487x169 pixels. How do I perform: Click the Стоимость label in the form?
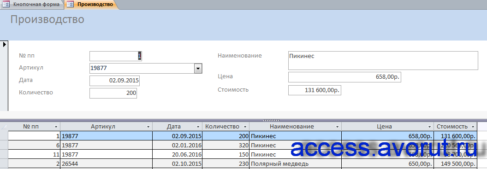tap(233, 90)
